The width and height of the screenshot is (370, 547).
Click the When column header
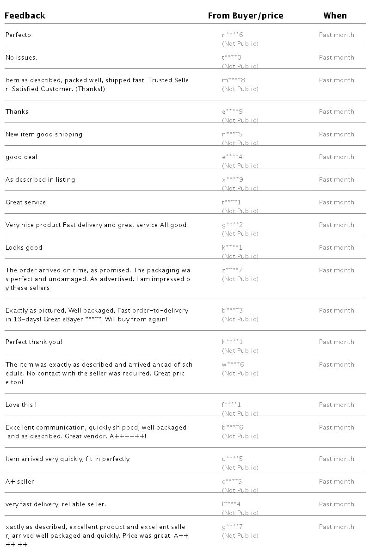click(335, 16)
